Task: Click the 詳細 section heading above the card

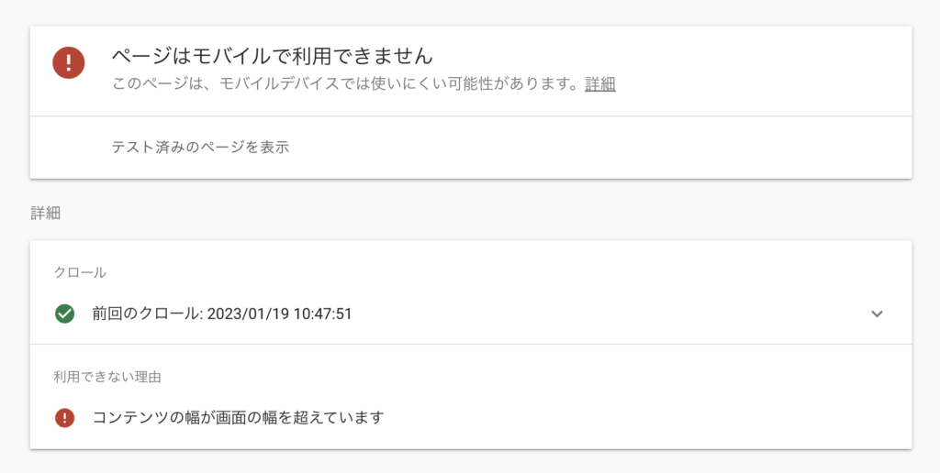Action: (x=45, y=214)
